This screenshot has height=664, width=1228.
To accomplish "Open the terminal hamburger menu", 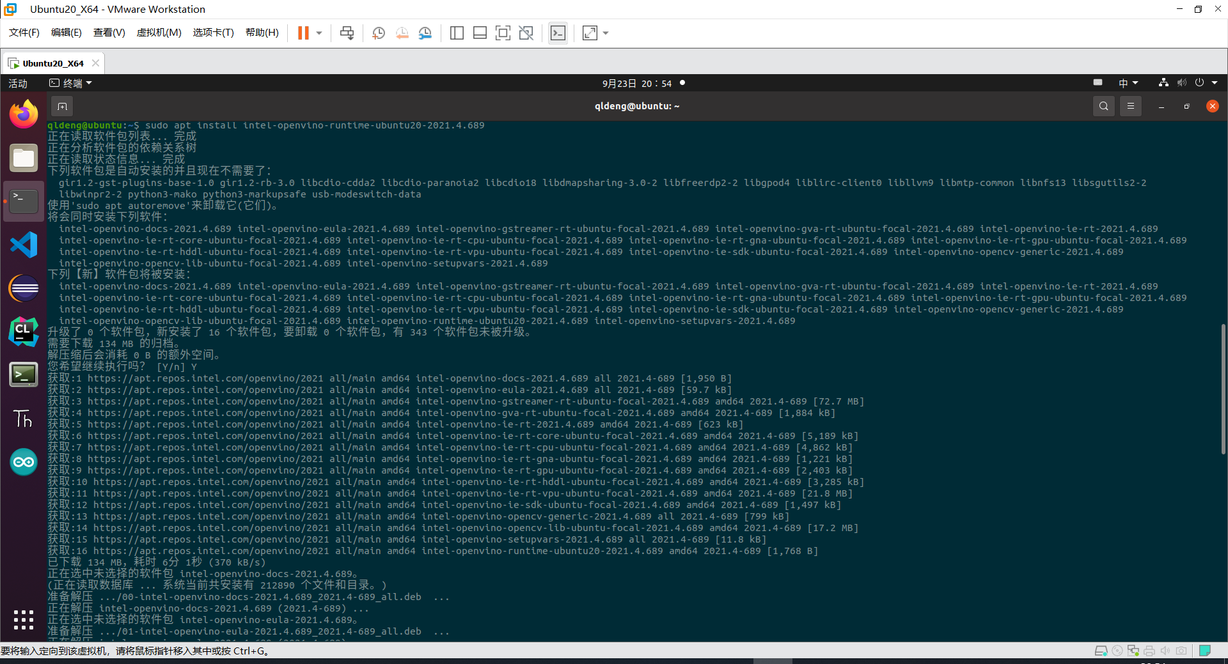I will tap(1131, 106).
